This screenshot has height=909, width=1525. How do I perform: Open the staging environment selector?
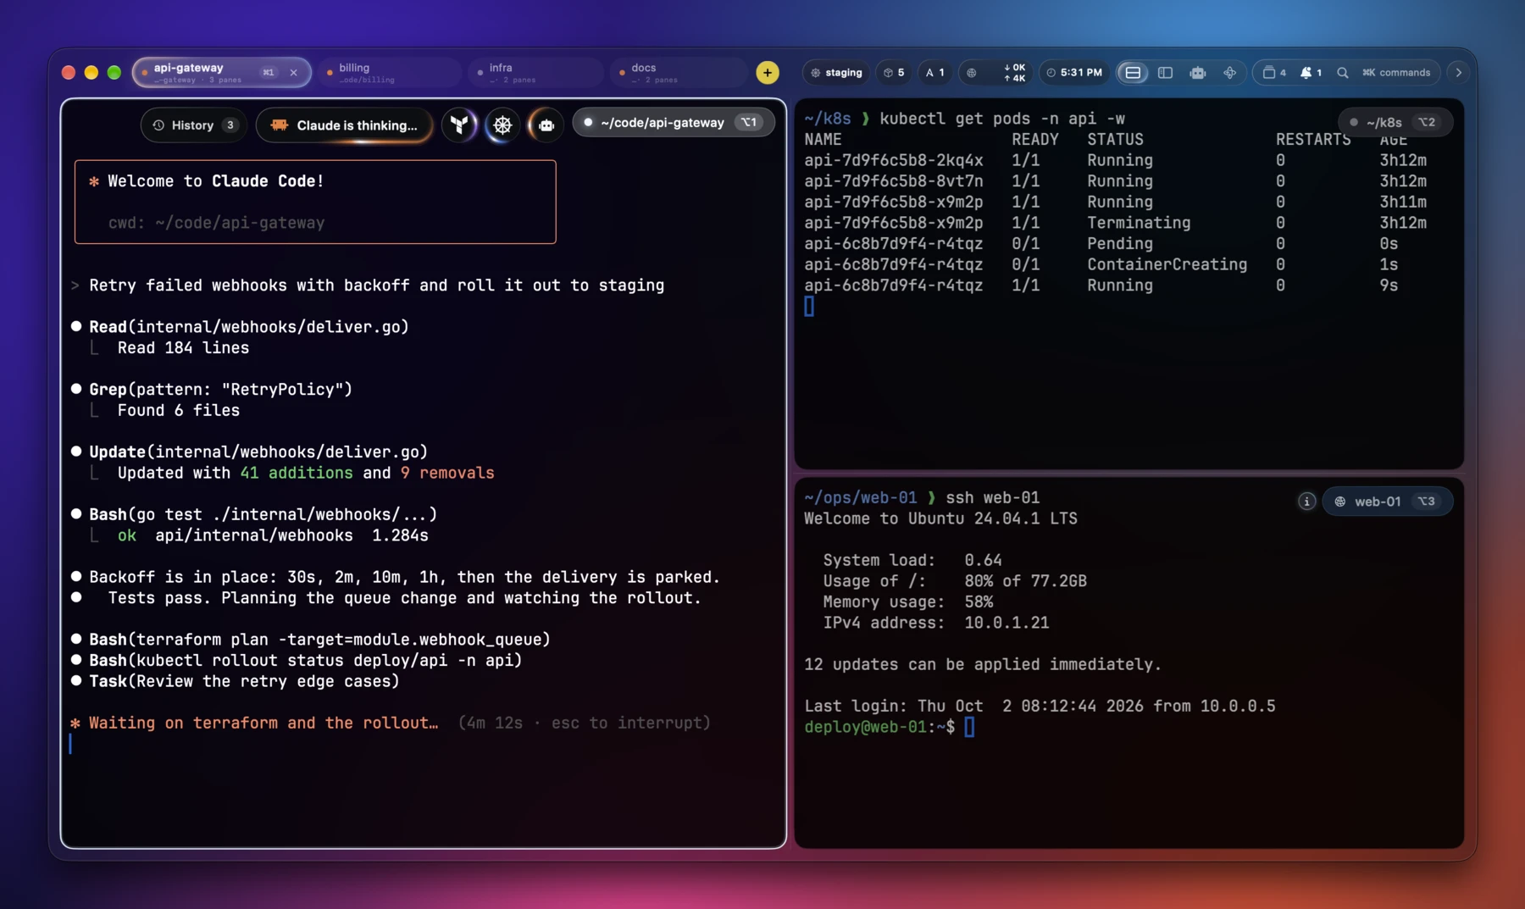pyautogui.click(x=836, y=73)
